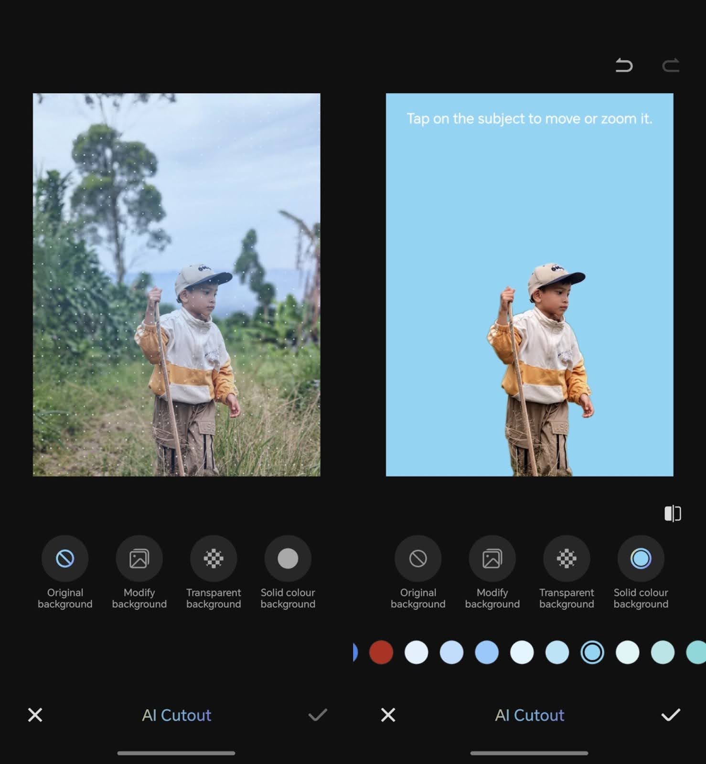Select Solid colour background in left screen
This screenshot has height=764, width=706.
point(288,572)
